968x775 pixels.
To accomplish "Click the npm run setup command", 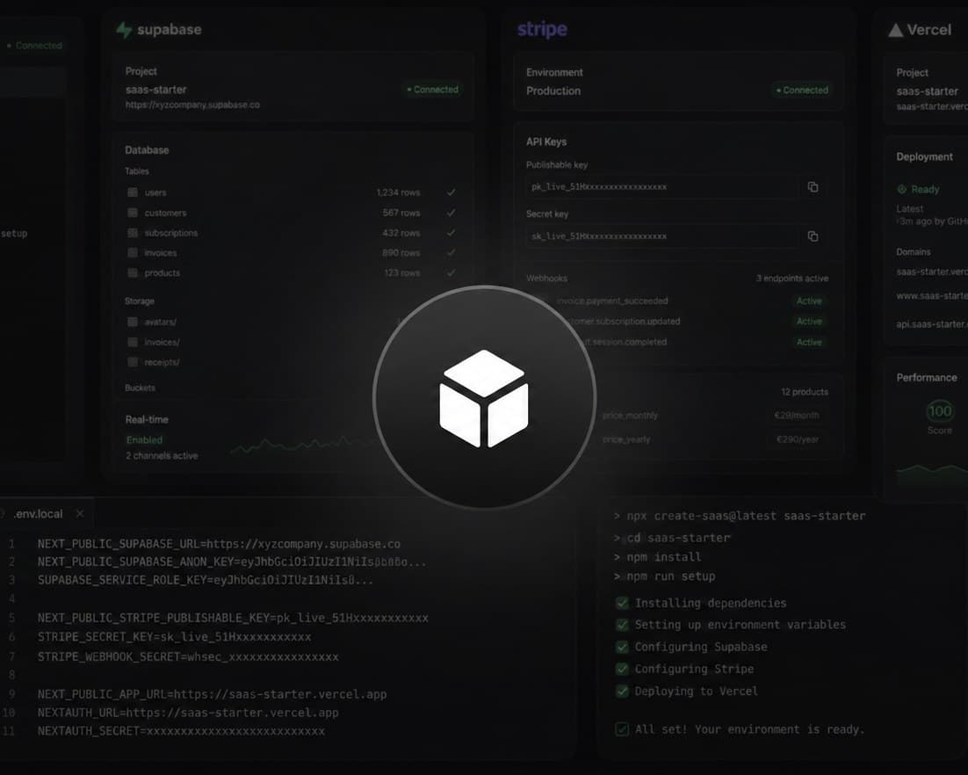I will 671,576.
